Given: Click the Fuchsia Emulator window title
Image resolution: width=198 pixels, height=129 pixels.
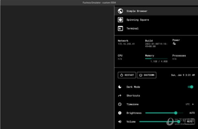Looking at the screenshot, I should click(x=99, y=3).
